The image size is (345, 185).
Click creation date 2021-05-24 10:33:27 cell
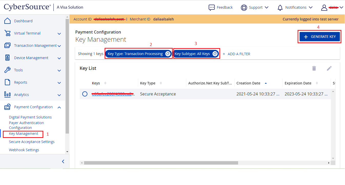point(258,94)
